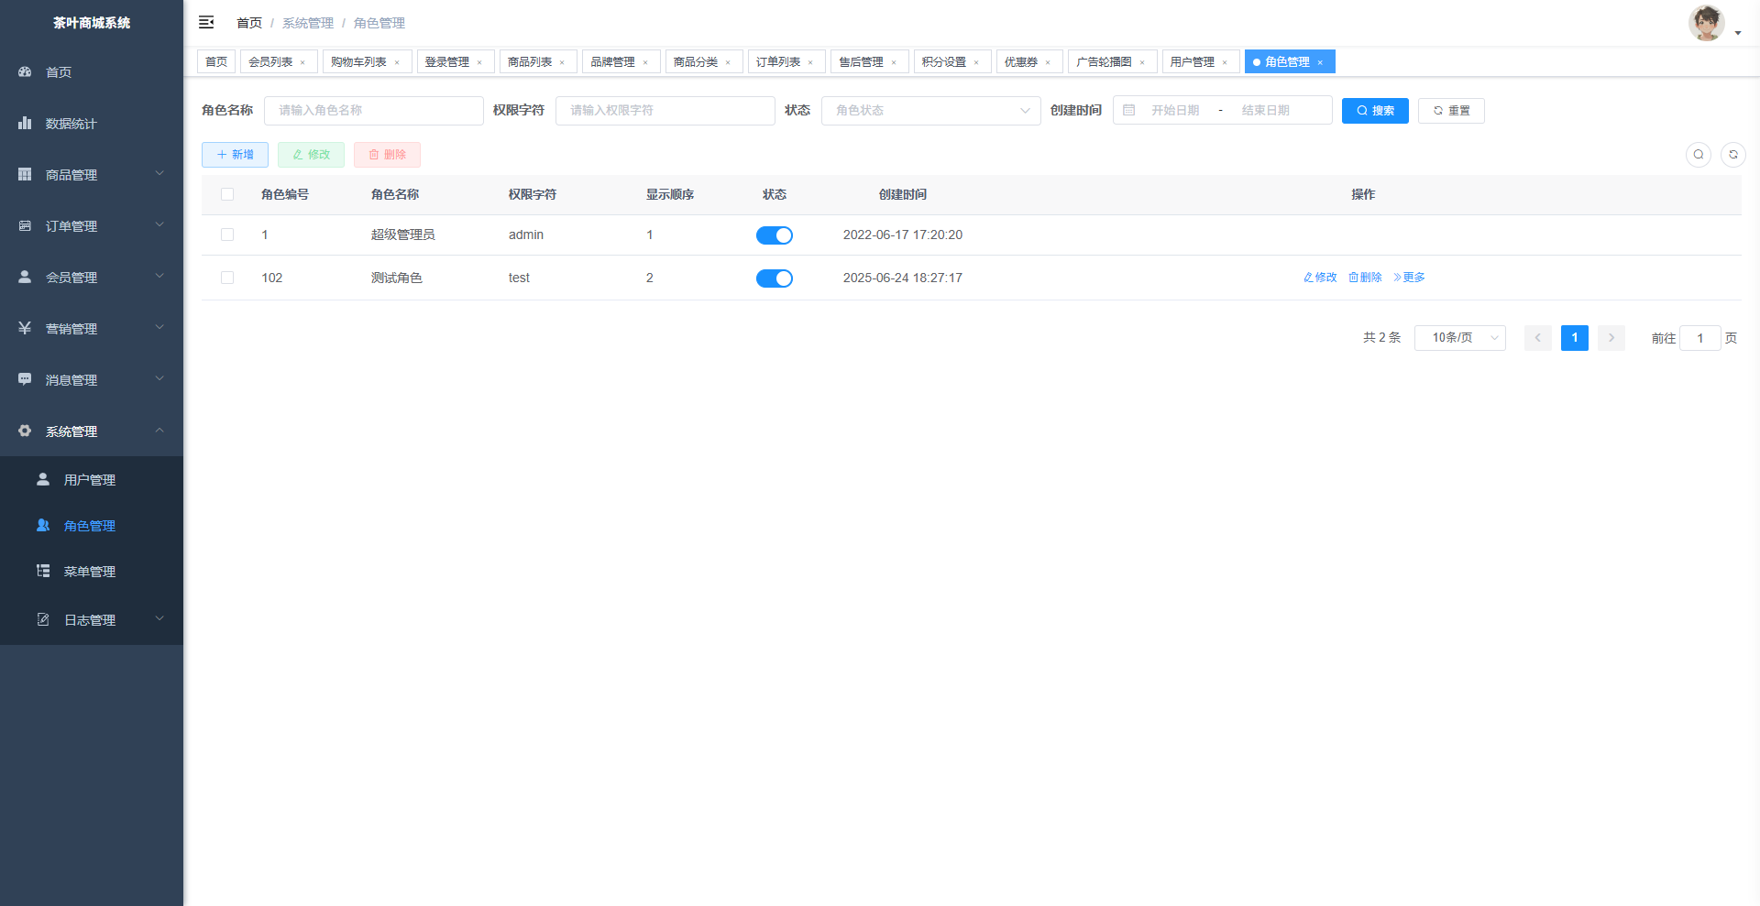This screenshot has height=906, width=1760.
Task: Close the 会员列表 tab with its x
Action: [302, 62]
